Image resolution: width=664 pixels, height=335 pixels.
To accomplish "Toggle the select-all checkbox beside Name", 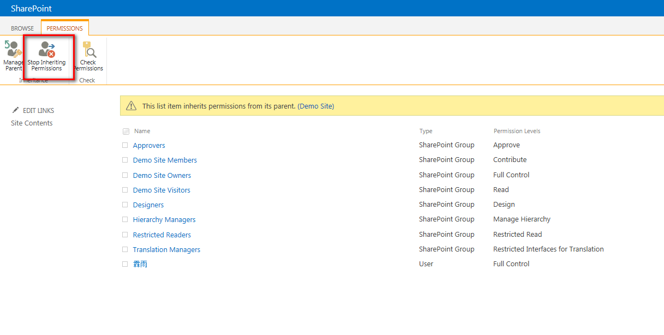I will (x=126, y=131).
